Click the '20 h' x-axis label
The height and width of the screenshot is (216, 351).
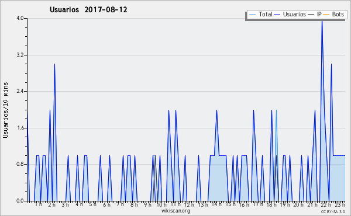[298, 204]
